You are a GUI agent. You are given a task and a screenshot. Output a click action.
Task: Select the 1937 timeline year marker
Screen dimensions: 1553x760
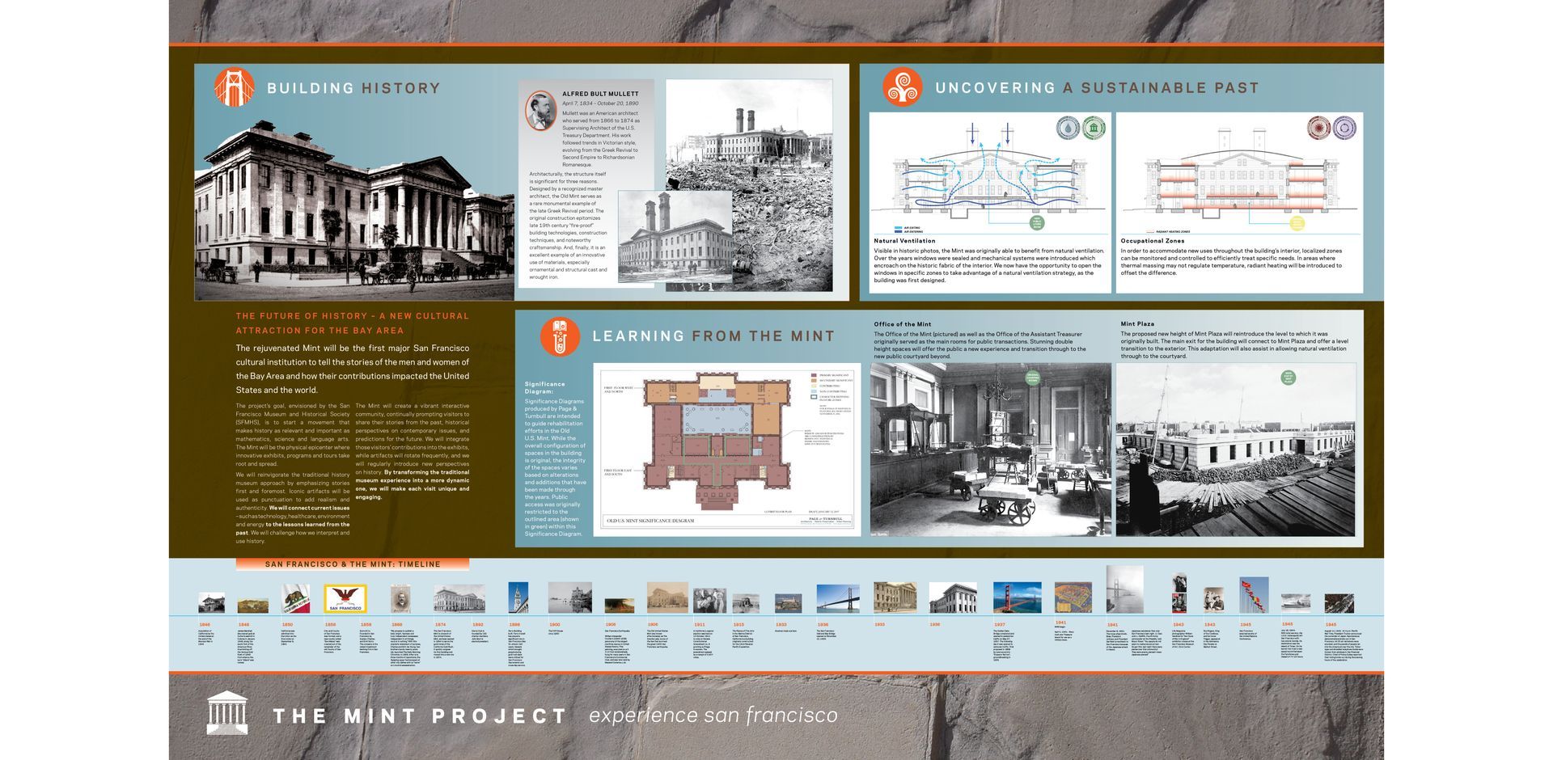pyautogui.click(x=1000, y=625)
